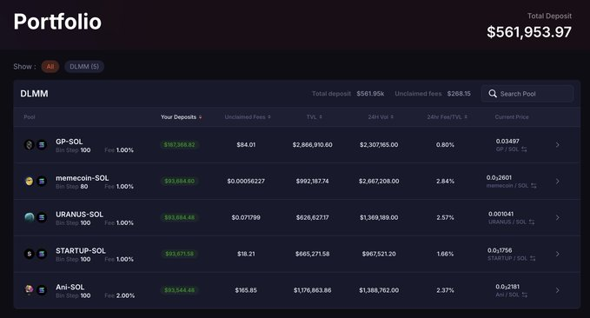Click the memecoin token icon
The width and height of the screenshot is (590, 318).
pyautogui.click(x=30, y=182)
